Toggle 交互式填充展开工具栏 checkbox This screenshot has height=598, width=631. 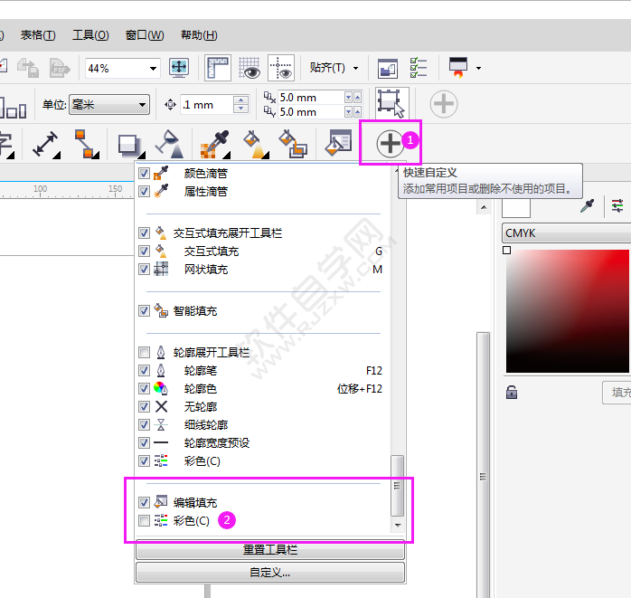[x=144, y=233]
